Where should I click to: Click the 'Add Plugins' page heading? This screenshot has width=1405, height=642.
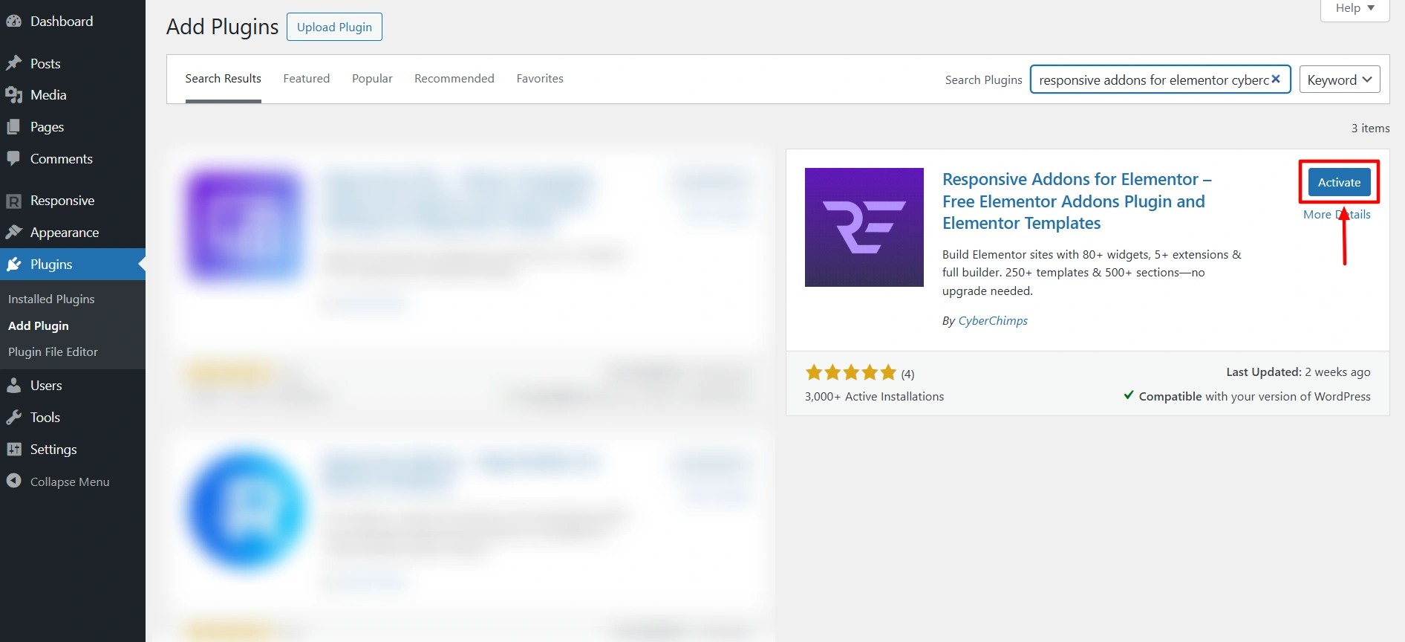coord(222,27)
